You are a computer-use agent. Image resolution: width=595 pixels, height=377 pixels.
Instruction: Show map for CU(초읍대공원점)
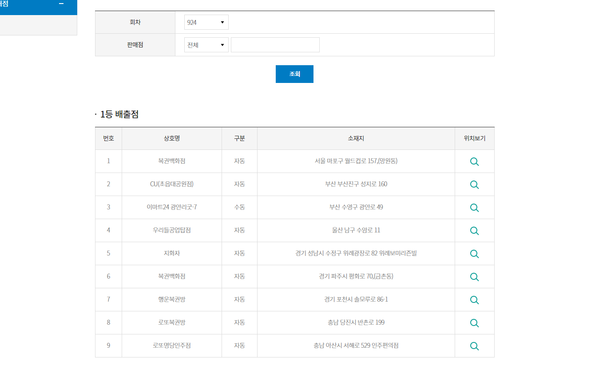click(474, 185)
